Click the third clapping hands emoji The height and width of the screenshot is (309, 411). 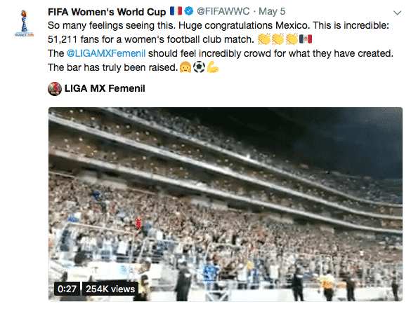click(292, 39)
